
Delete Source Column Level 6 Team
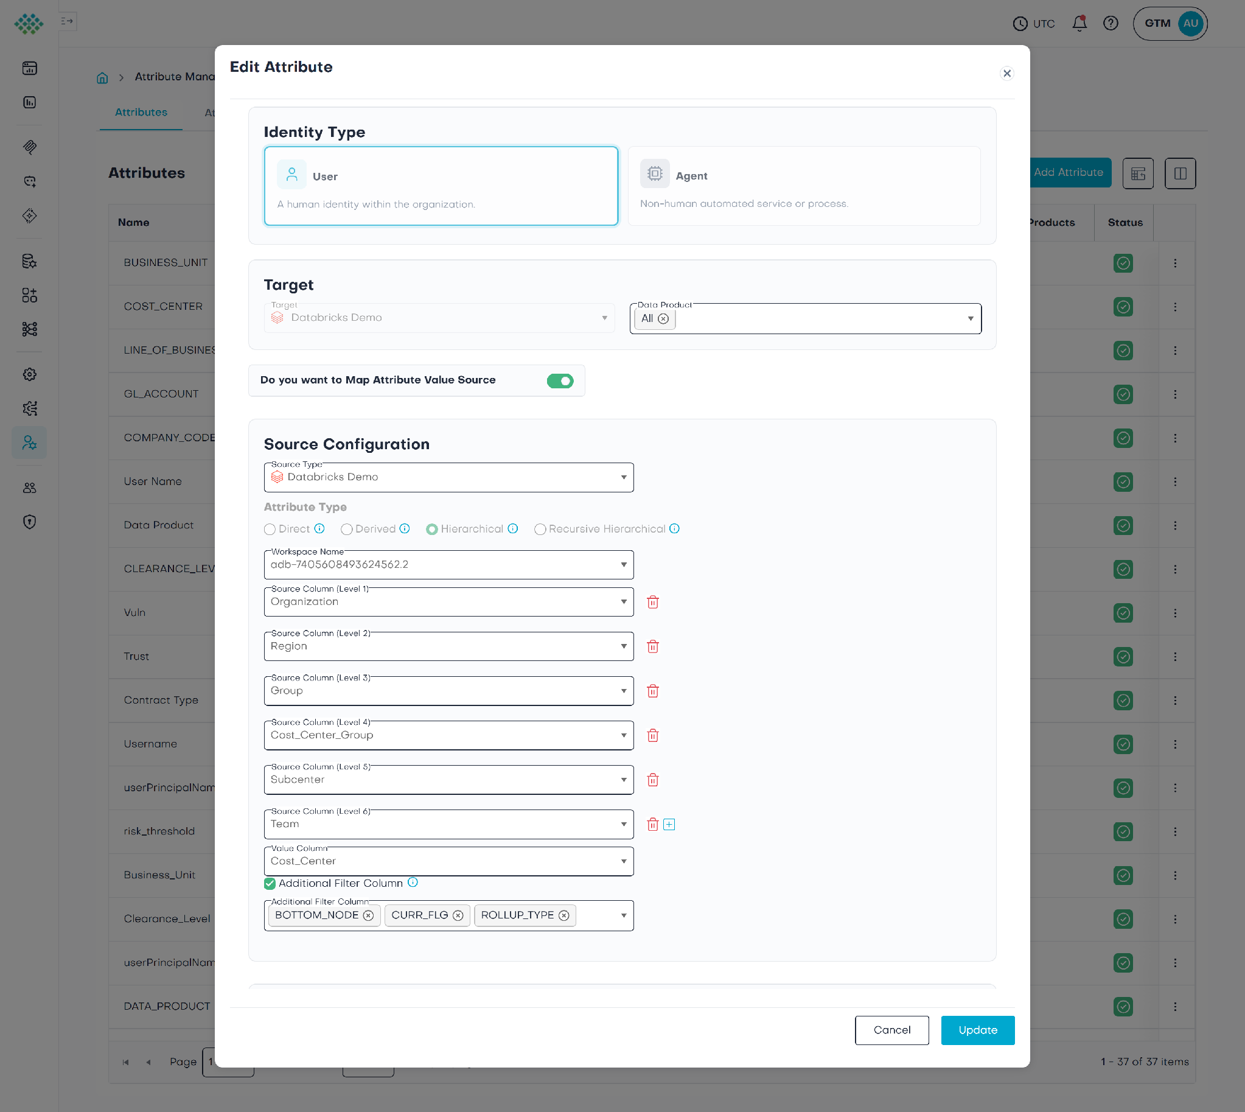[652, 825]
